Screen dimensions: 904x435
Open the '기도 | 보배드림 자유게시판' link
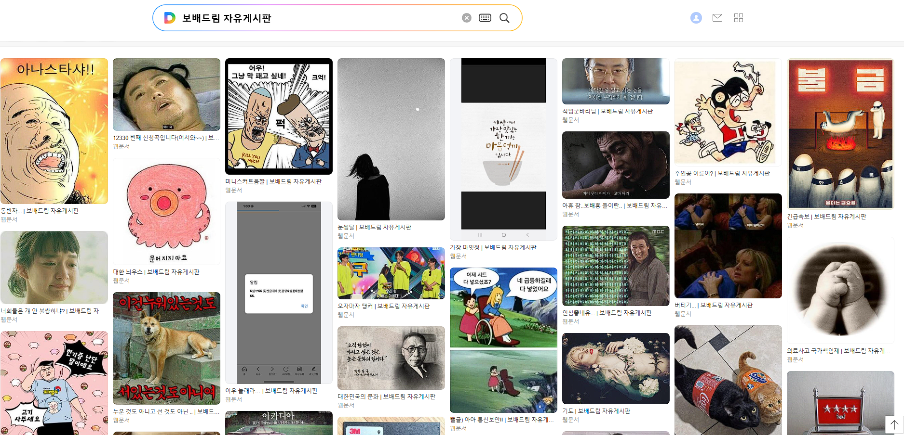(x=596, y=411)
